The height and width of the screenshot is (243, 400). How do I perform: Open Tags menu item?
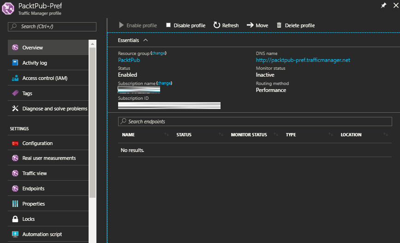click(48, 93)
